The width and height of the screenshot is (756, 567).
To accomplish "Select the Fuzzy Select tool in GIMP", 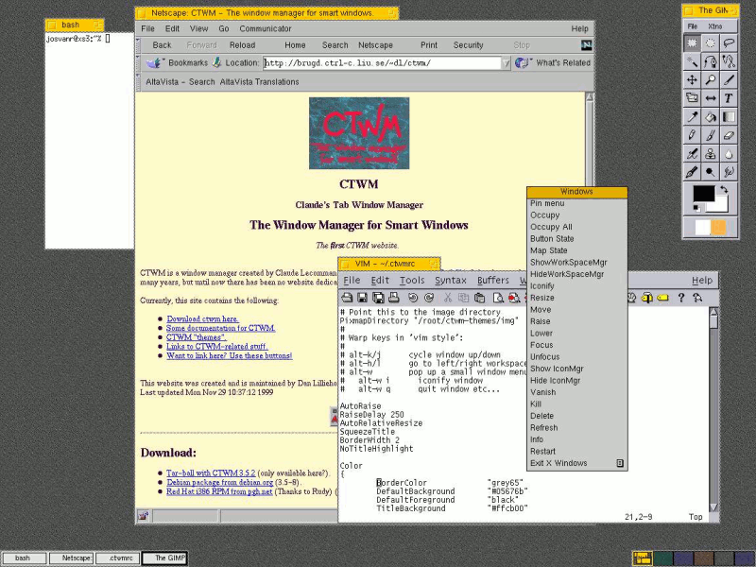I will point(692,60).
